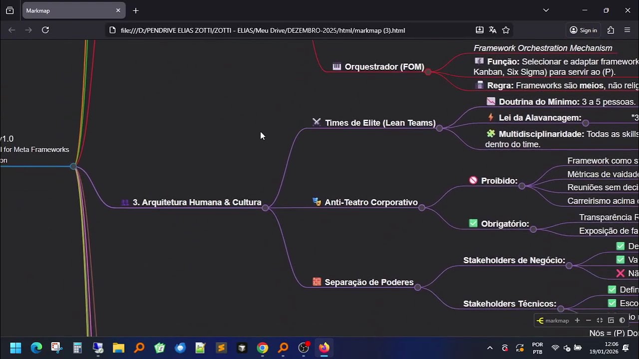Open Thunderbird from taskbar
The width and height of the screenshot is (639, 359).
pos(180,348)
